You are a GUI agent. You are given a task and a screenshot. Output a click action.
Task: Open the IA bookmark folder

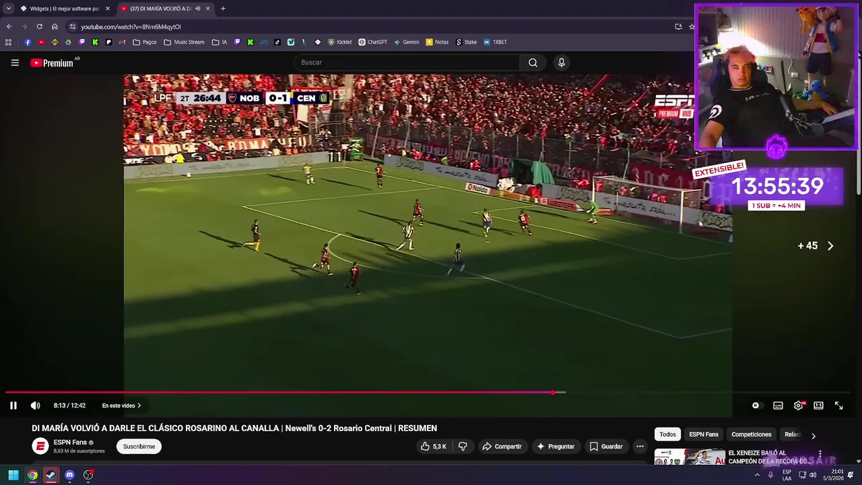click(220, 42)
